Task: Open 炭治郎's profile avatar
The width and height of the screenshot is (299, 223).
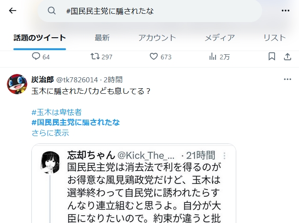Action: (17, 84)
